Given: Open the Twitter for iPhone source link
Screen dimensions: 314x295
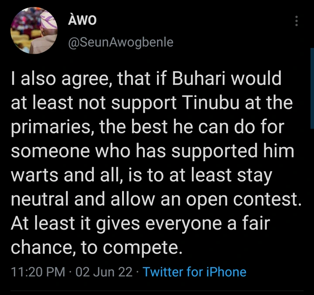Looking at the screenshot, I should [x=195, y=272].
